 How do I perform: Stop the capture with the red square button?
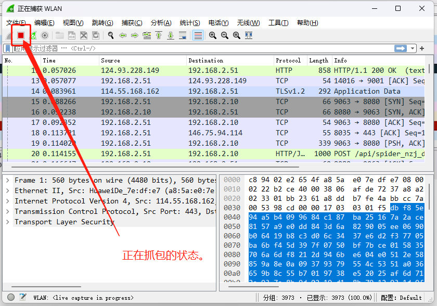coord(21,35)
